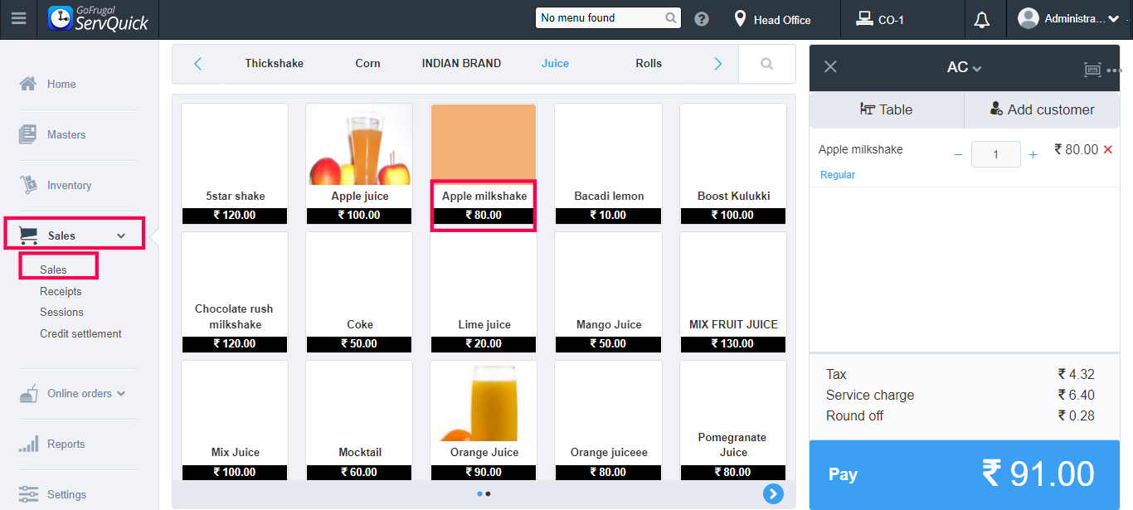Switch to second page dot indicator

[x=488, y=494]
